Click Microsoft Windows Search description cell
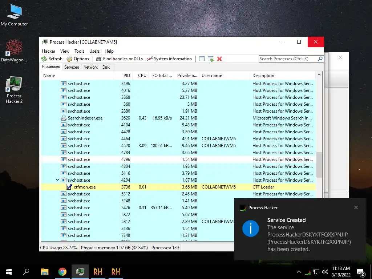Screen dimensions: 372x279 (x=282, y=118)
